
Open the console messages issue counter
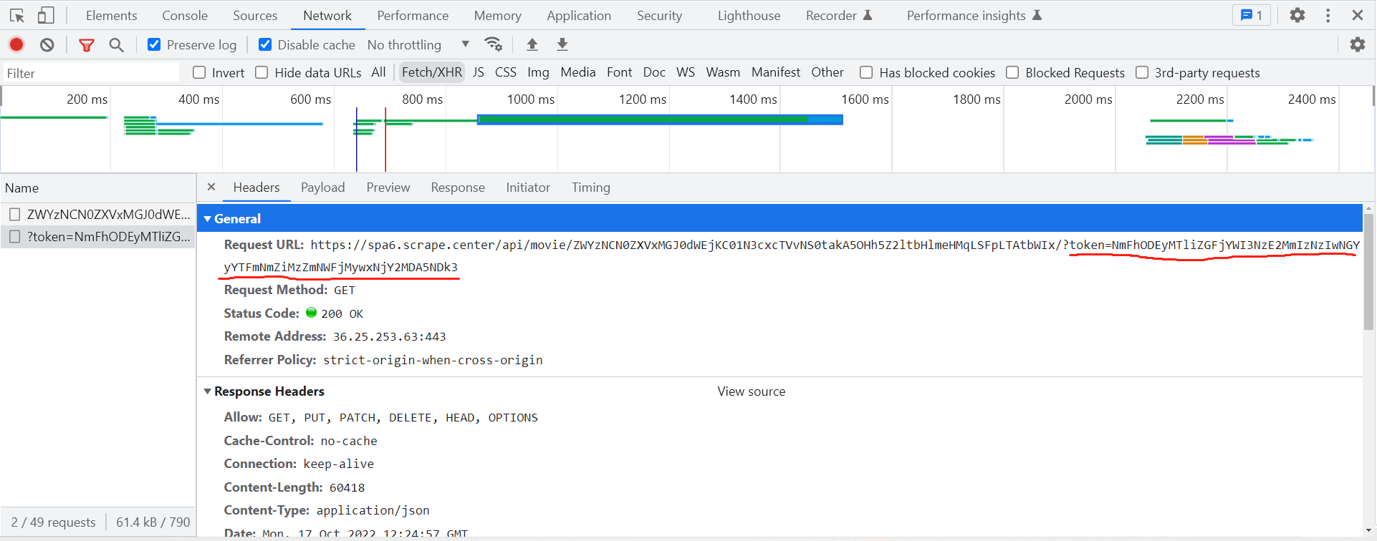point(1251,15)
